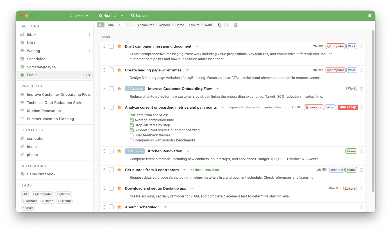The image size is (391, 233).
Task: Click the energy battery filter icon
Action: pos(121,25)
